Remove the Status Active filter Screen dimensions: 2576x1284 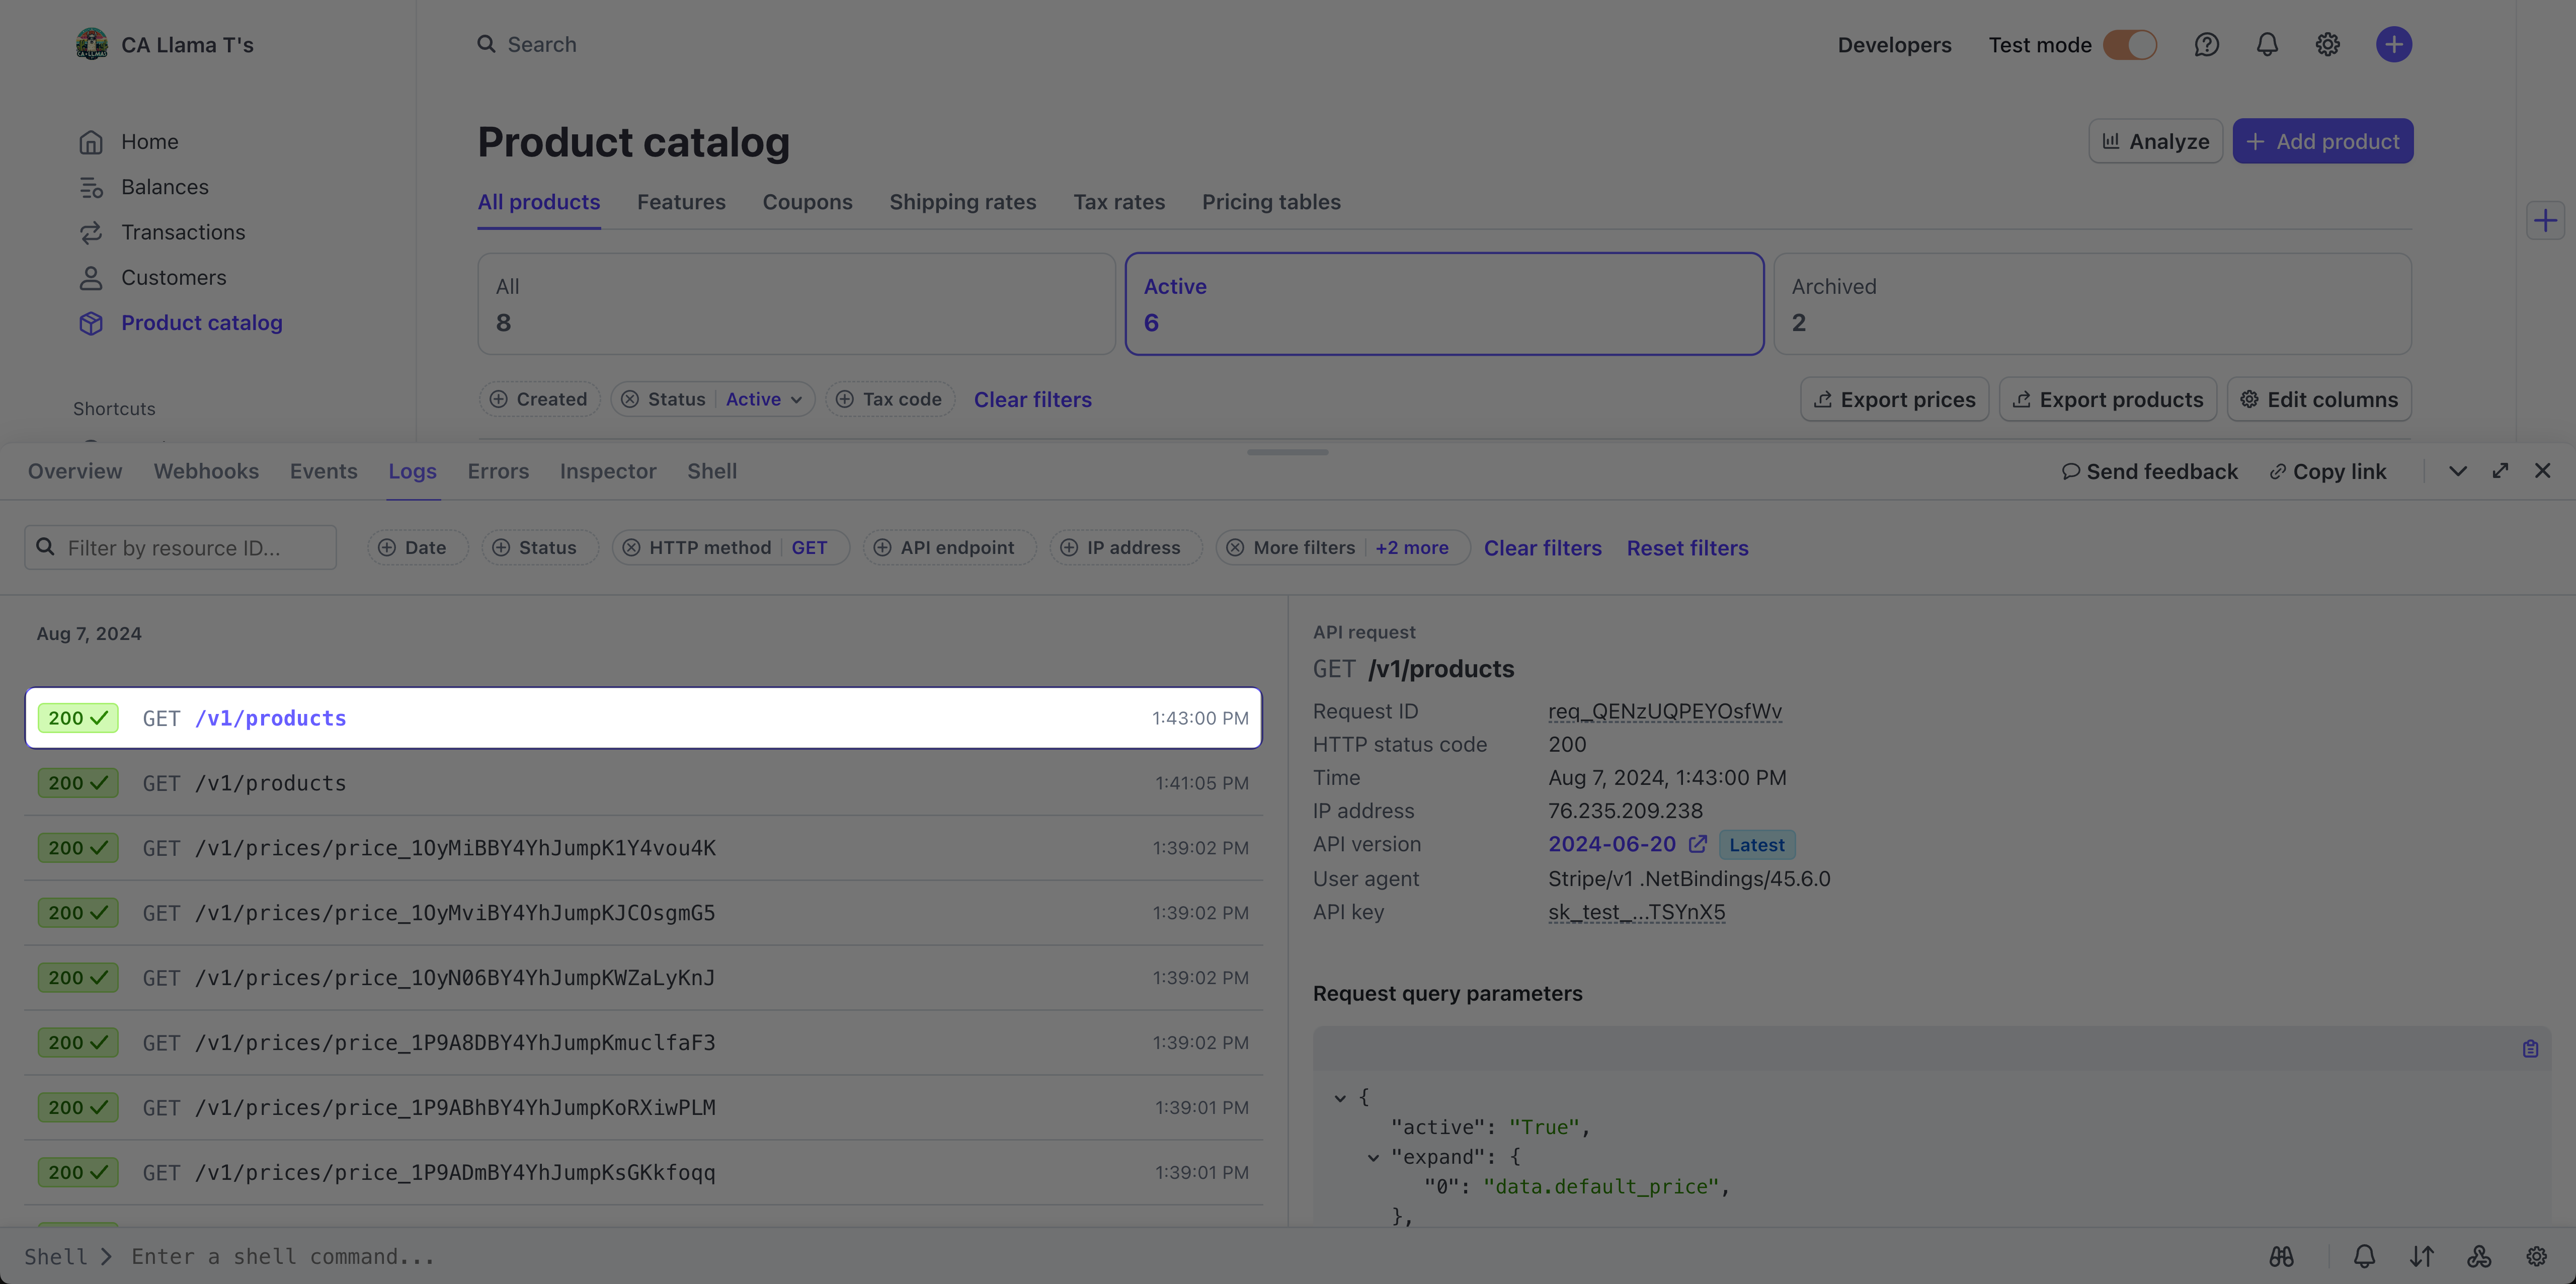pos(630,399)
